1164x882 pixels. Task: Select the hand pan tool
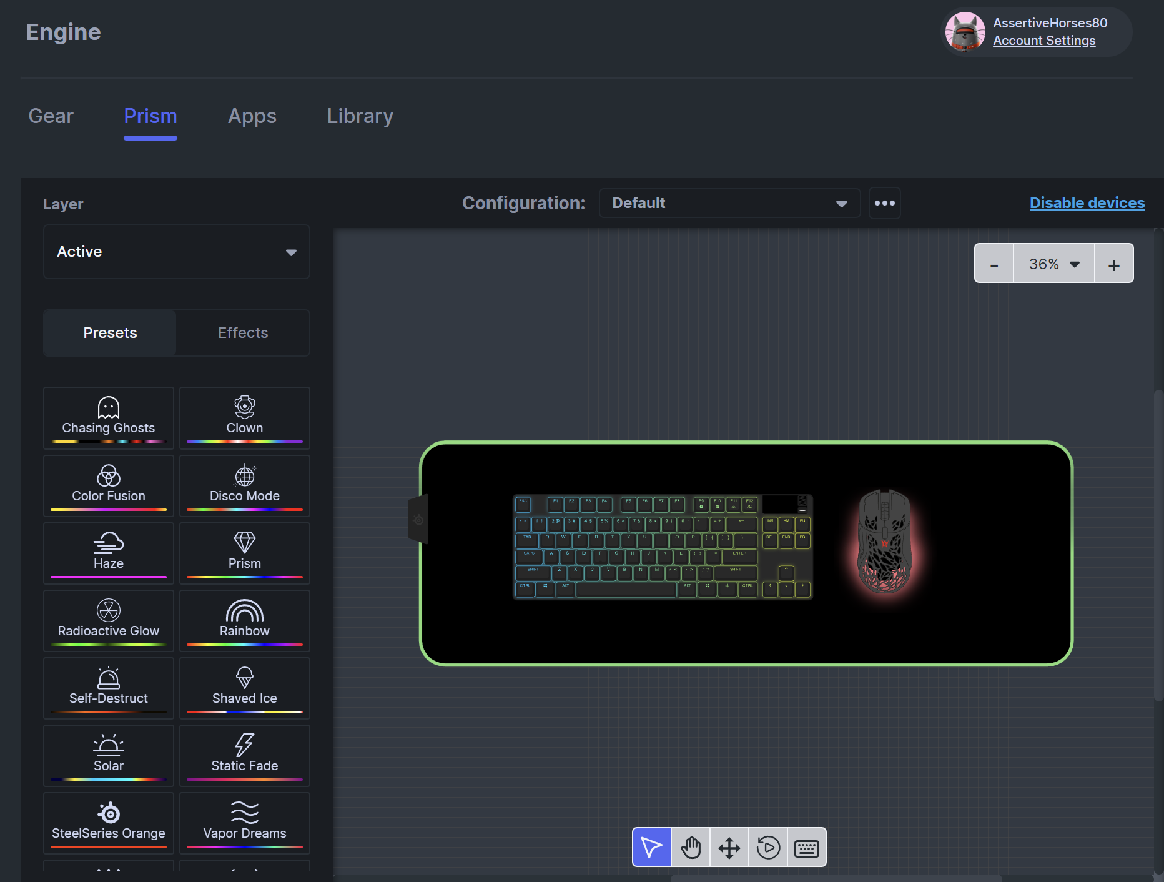point(691,847)
